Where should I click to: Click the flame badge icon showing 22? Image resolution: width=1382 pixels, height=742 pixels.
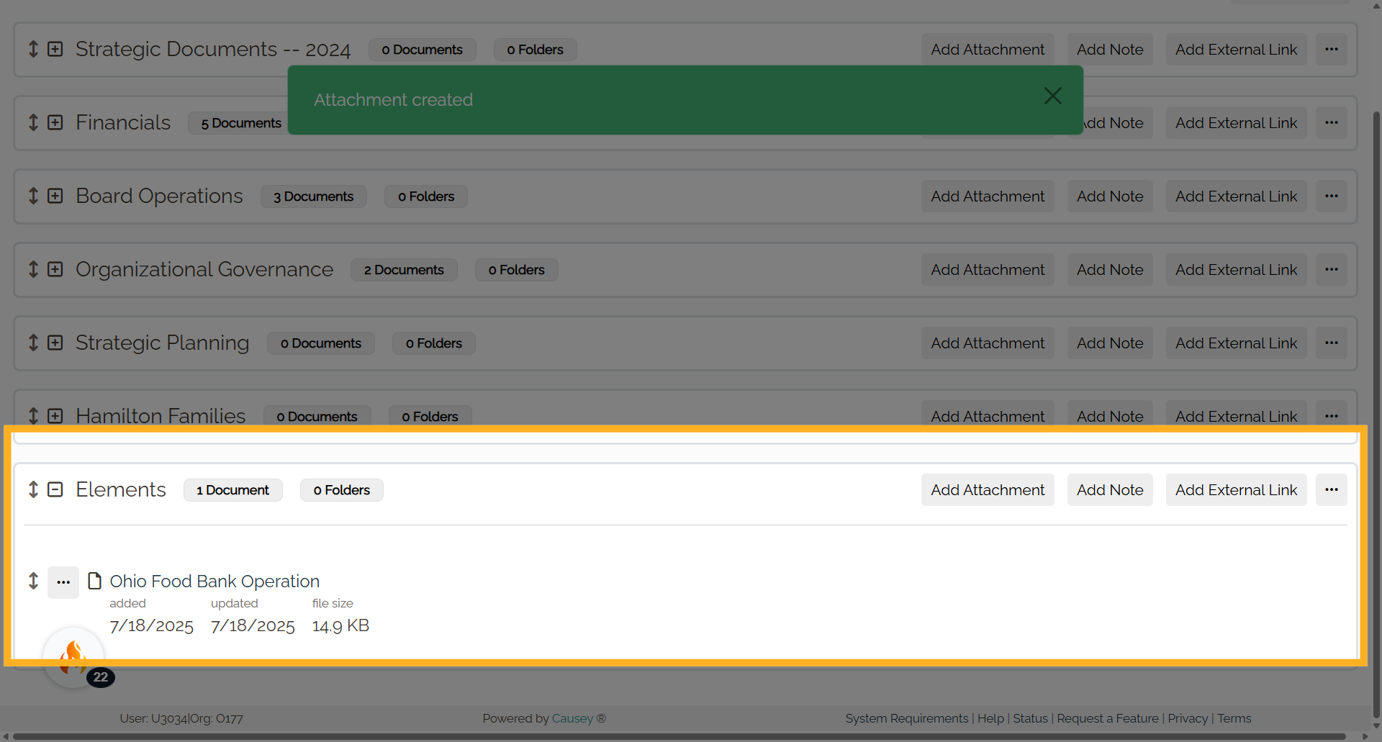coord(73,657)
